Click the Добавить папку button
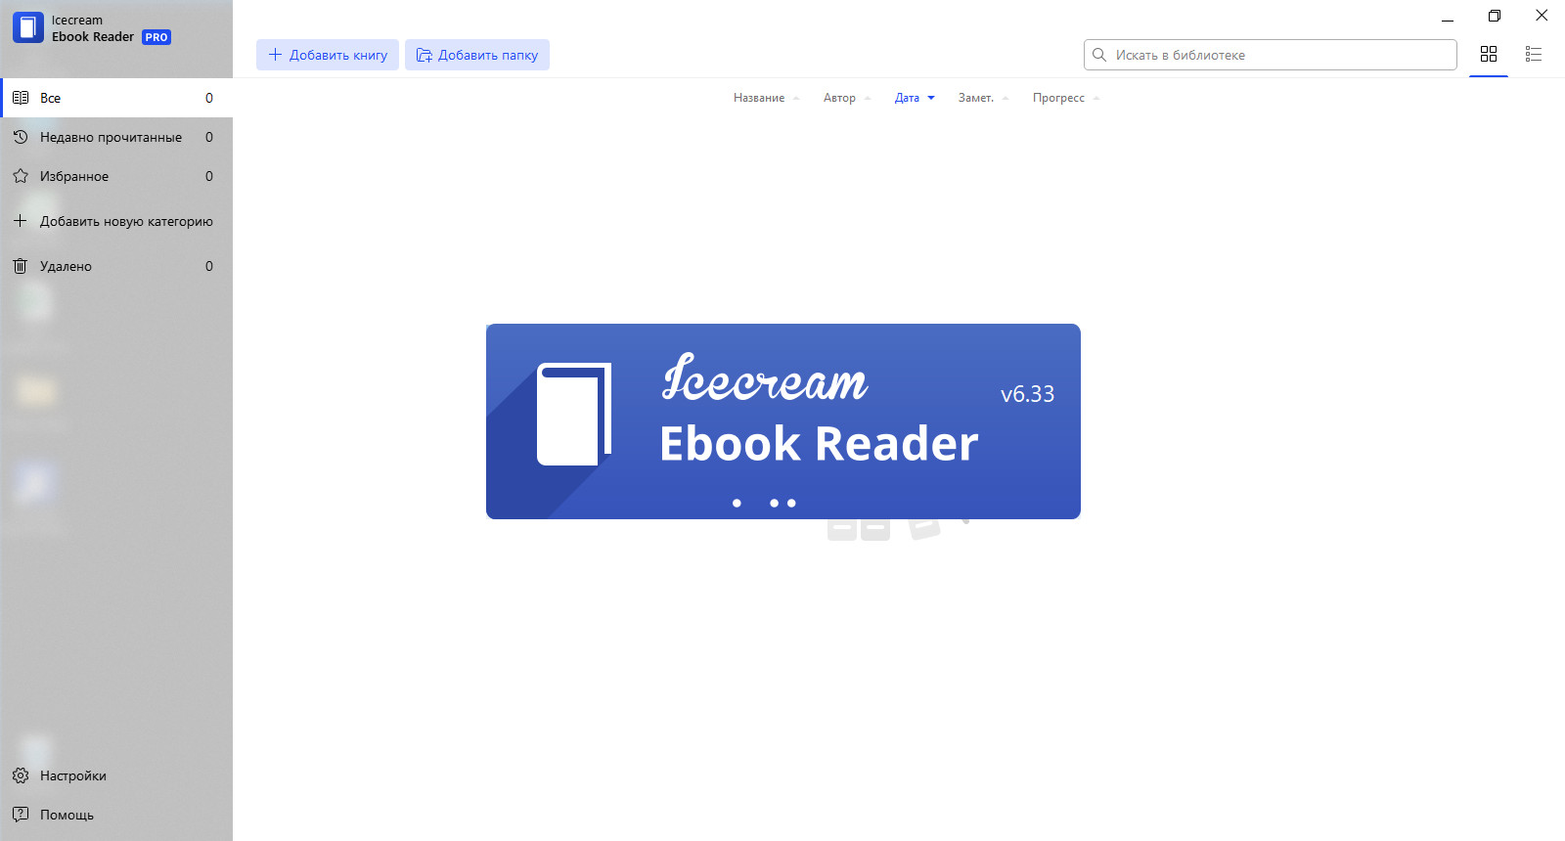This screenshot has height=841, width=1565. point(477,55)
